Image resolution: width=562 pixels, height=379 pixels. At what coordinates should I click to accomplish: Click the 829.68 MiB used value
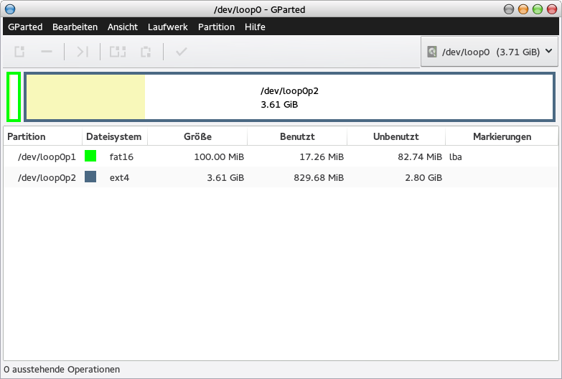point(319,177)
